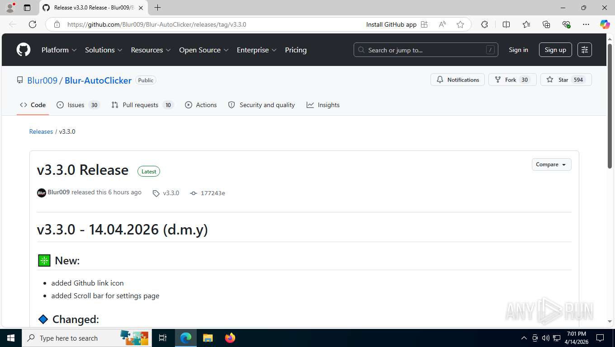This screenshot has height=347, width=615.
Task: Open the Copilot sidebar icon
Action: (x=605, y=24)
